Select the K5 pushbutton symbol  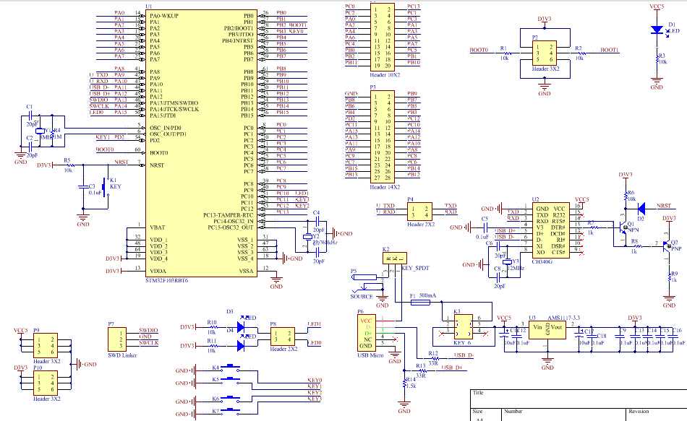click(x=231, y=379)
